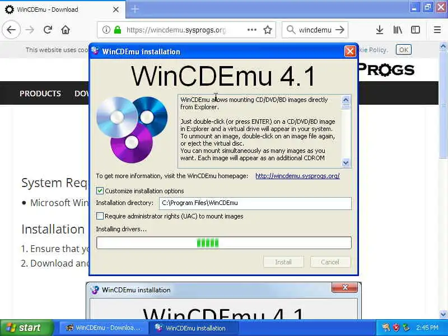Open Firefox downloads arrow icon

click(x=380, y=30)
